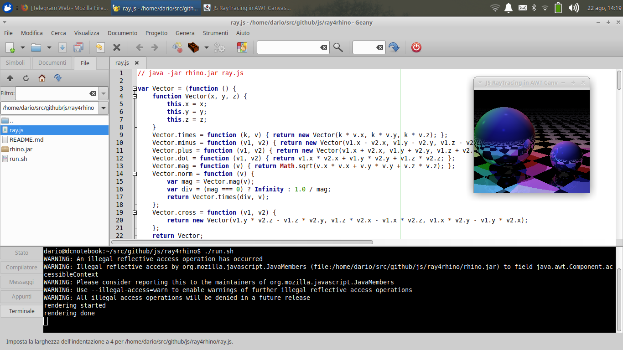Open the Modifica menu
The width and height of the screenshot is (623, 350).
tap(32, 33)
